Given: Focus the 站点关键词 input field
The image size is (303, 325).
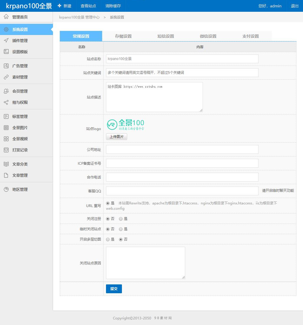Looking at the screenshot, I should 182,73.
